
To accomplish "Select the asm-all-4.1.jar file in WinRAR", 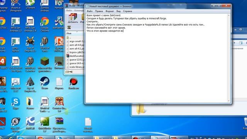I will point(75,49).
